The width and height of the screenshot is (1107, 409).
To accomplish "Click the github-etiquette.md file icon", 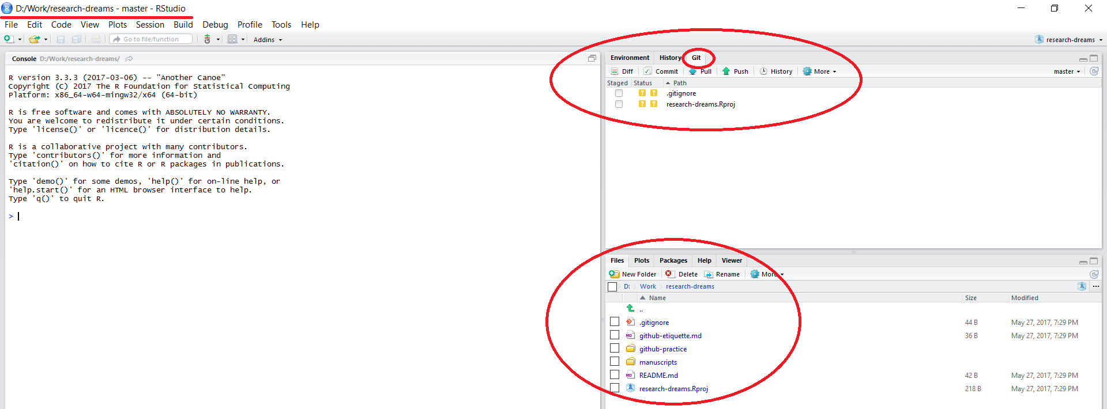I will [631, 335].
